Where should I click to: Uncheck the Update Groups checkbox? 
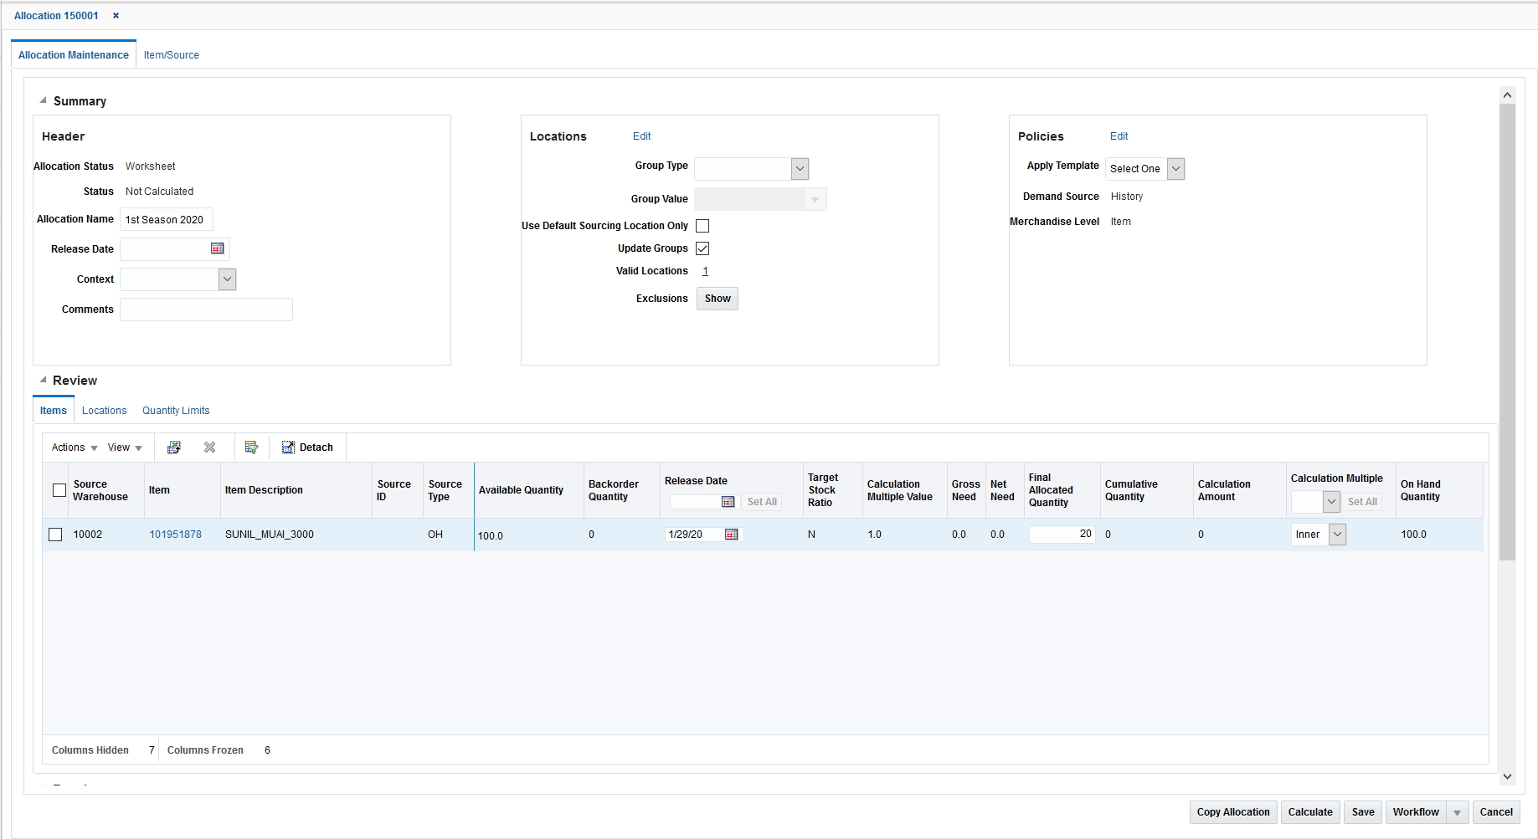coord(702,248)
